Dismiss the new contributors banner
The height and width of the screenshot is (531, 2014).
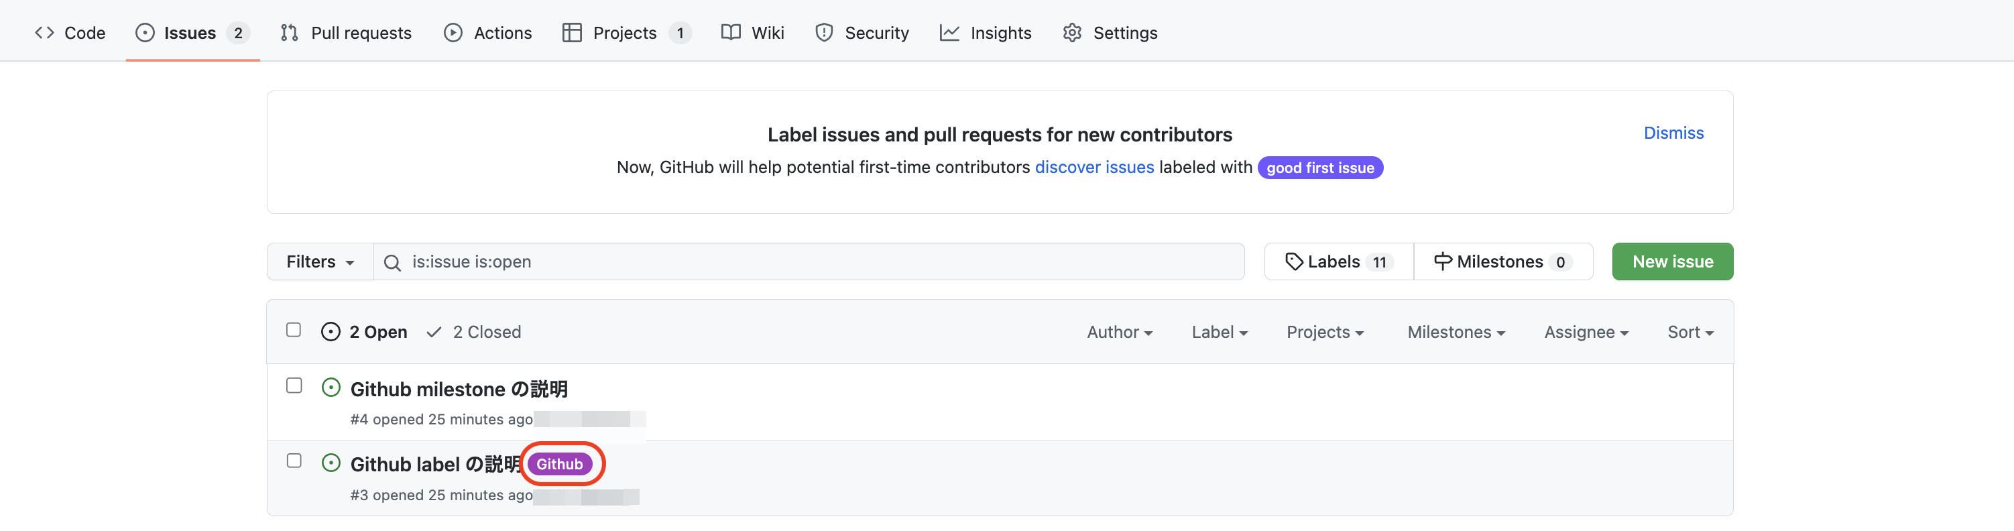click(x=1673, y=133)
